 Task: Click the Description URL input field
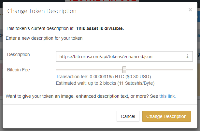coord(119,56)
